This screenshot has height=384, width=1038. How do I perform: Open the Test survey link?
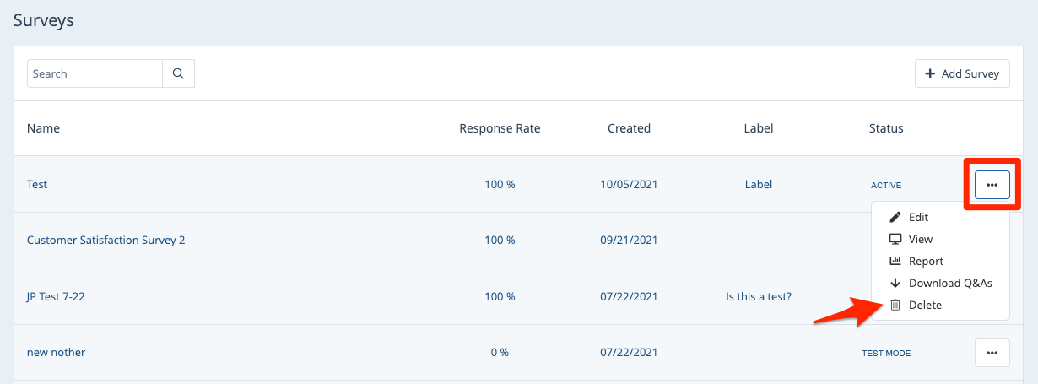click(37, 184)
